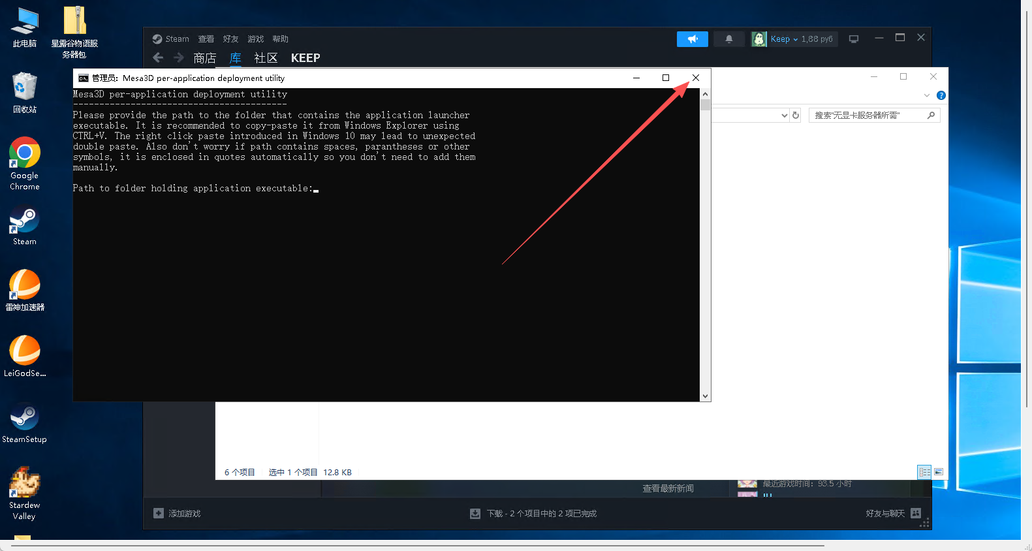Switch Steam to Big Picture mode icon
Screen dimensions: 1032x551
point(853,39)
